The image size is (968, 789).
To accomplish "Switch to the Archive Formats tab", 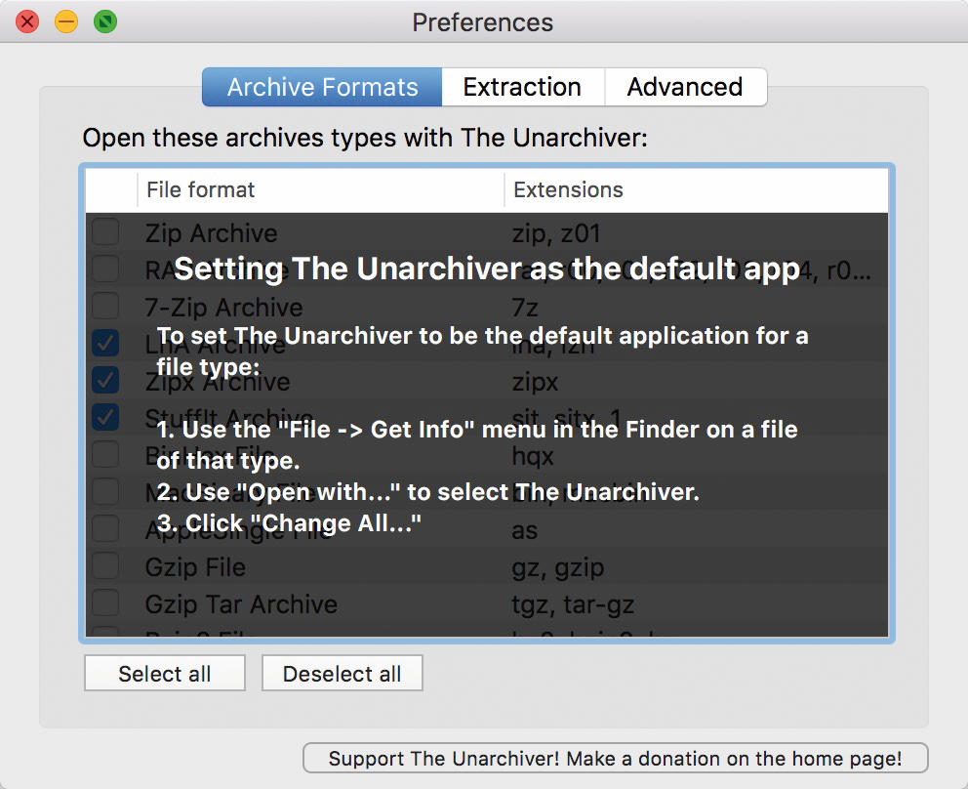I will (322, 87).
